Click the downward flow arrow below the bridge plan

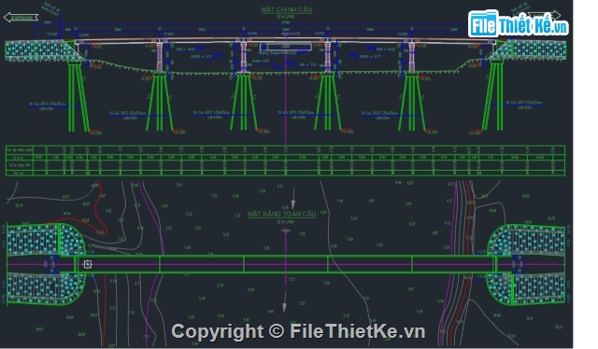point(284,302)
